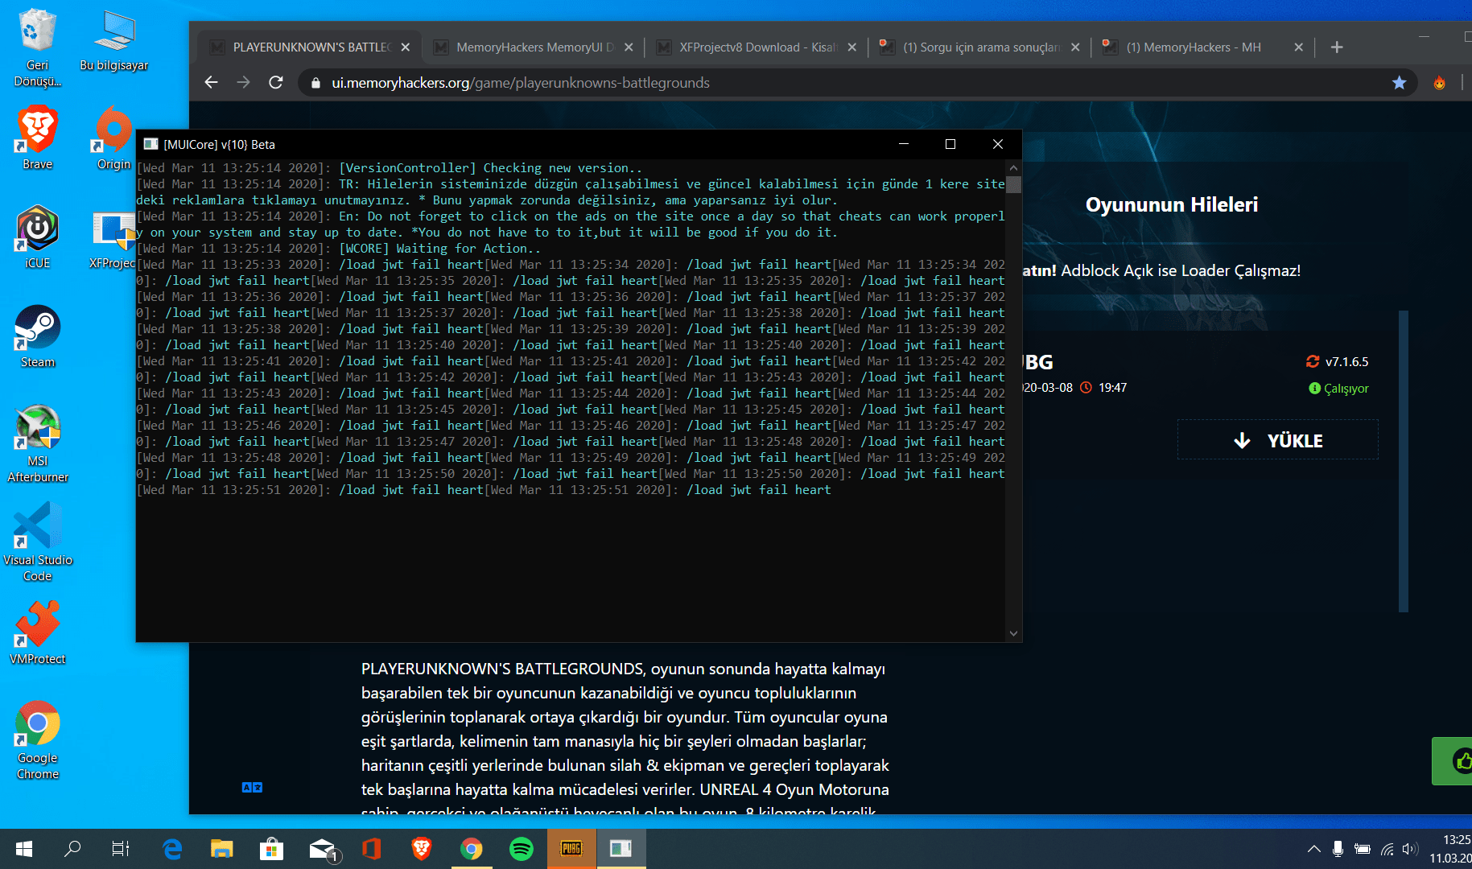1472x869 pixels.
Task: Close the MemoryHackers - MH tab
Action: [x=1298, y=47]
